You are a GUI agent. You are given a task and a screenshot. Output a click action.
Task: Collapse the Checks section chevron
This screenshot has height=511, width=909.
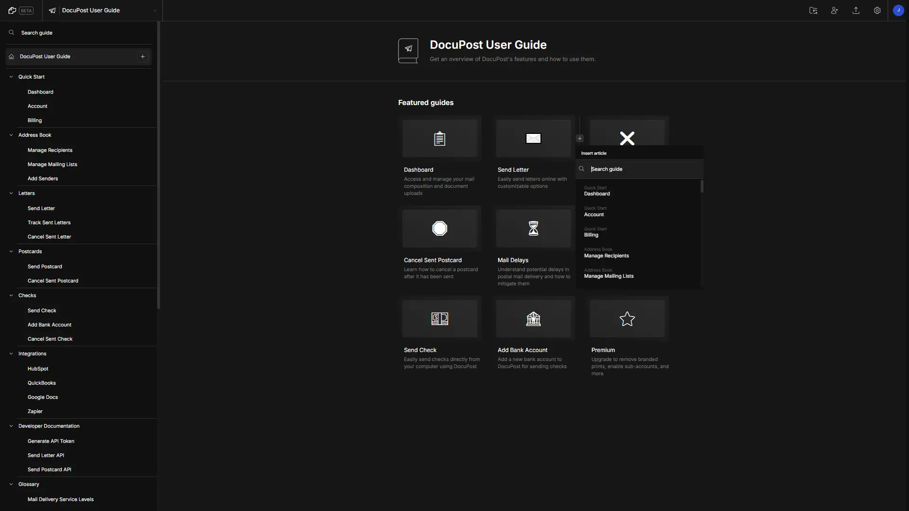point(11,295)
